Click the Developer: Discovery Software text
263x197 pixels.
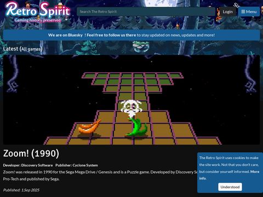pyautogui.click(x=28, y=165)
